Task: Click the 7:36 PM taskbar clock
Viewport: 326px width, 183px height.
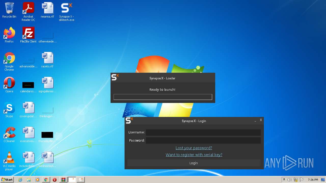Action: pos(313,180)
